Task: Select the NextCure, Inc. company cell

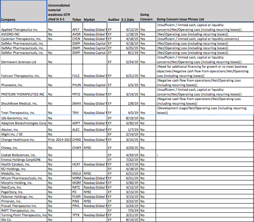Action: point(24,187)
